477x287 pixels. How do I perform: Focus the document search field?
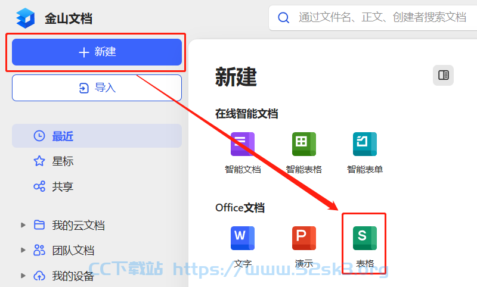[x=373, y=18]
